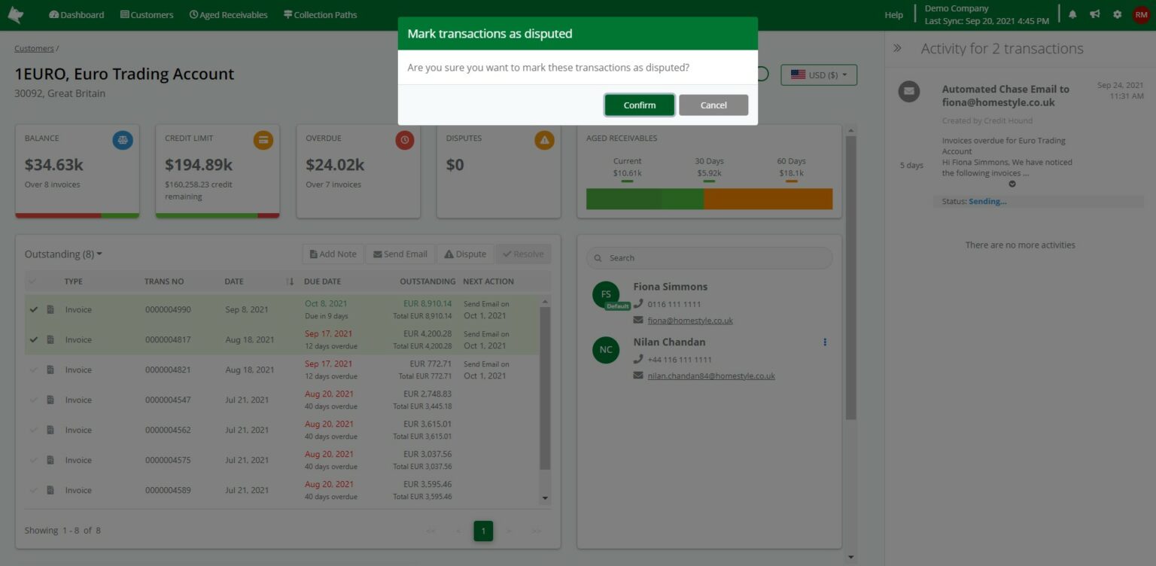The width and height of the screenshot is (1156, 566).
Task: Open the three-dot menu beside Nilan Chandan
Action: coord(825,342)
